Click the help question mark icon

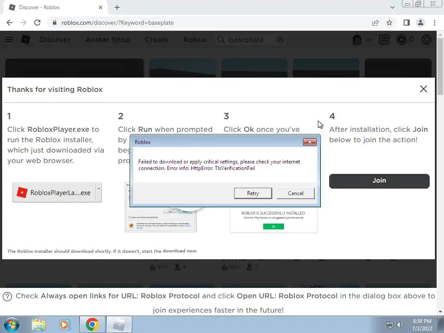click(7, 297)
